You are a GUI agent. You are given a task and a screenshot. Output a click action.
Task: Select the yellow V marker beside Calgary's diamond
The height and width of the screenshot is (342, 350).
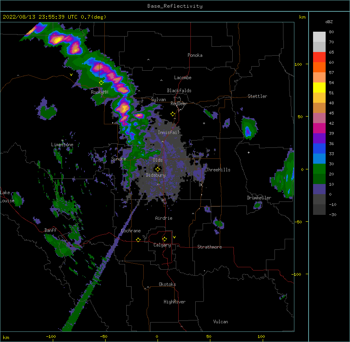point(174,237)
